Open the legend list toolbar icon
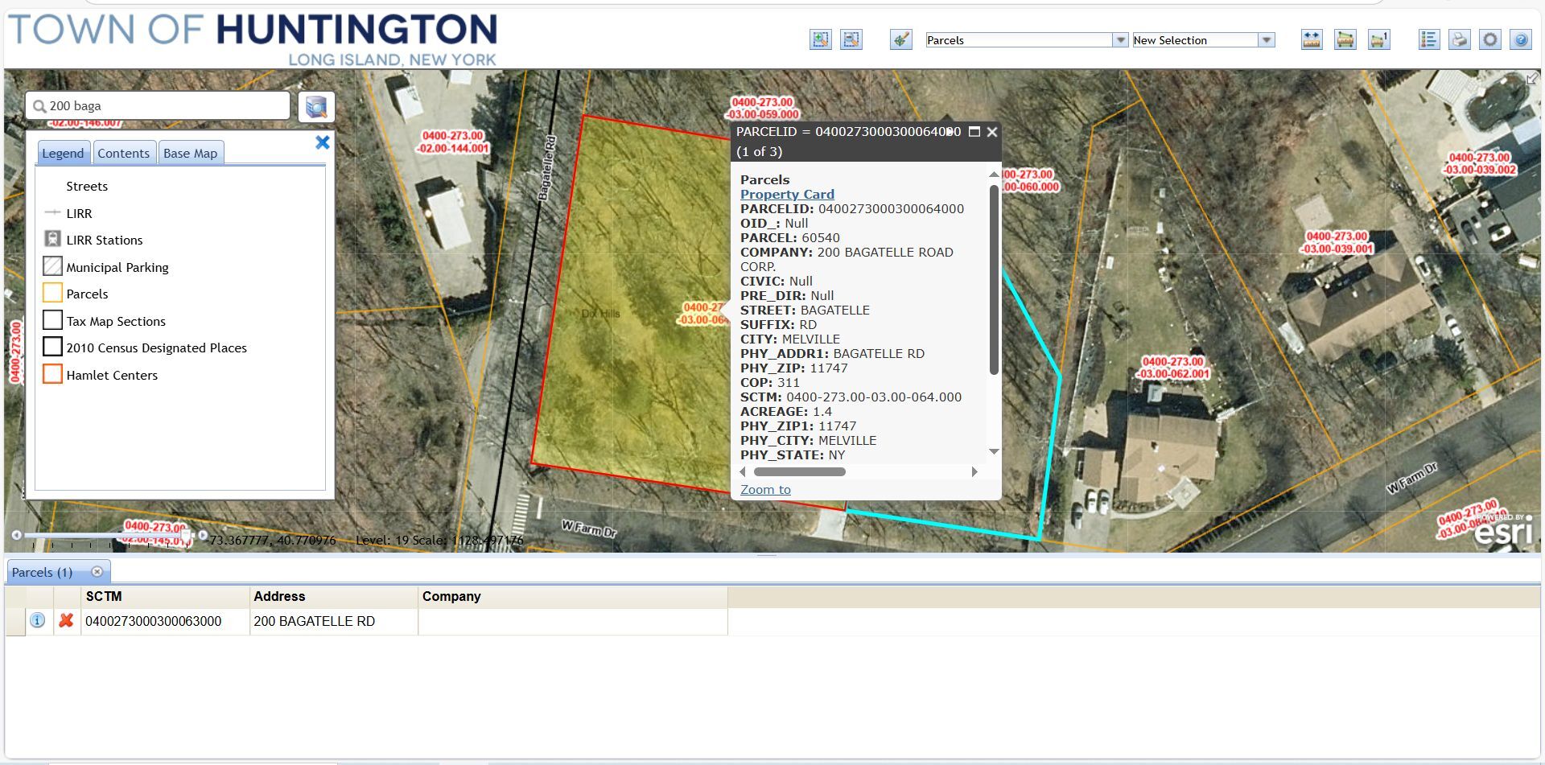The height and width of the screenshot is (765, 1545). coord(1428,39)
